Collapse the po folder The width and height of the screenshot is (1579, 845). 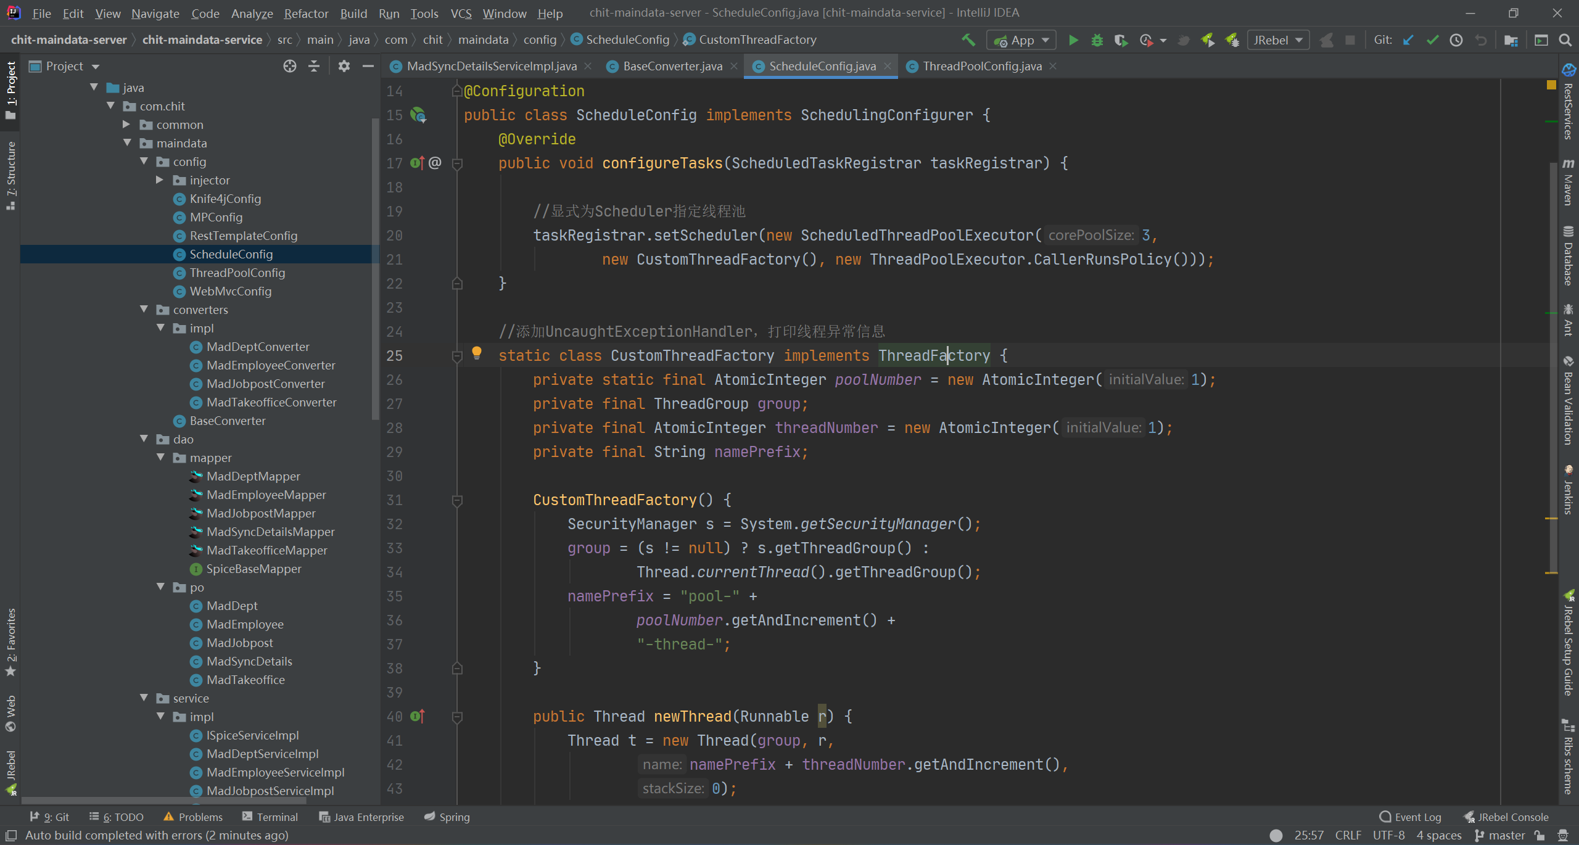pyautogui.click(x=161, y=587)
